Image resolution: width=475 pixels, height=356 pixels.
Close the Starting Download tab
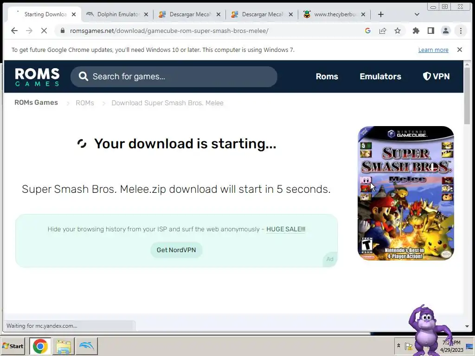[x=74, y=14]
